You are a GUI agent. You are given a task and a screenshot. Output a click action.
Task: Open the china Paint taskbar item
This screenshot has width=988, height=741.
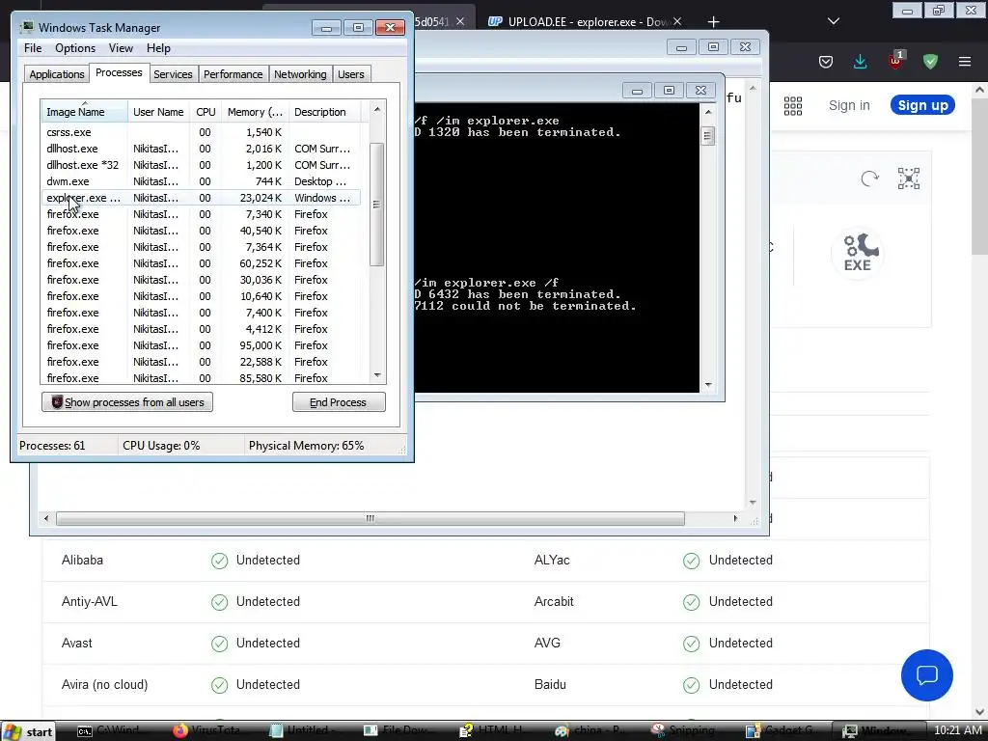pyautogui.click(x=590, y=731)
